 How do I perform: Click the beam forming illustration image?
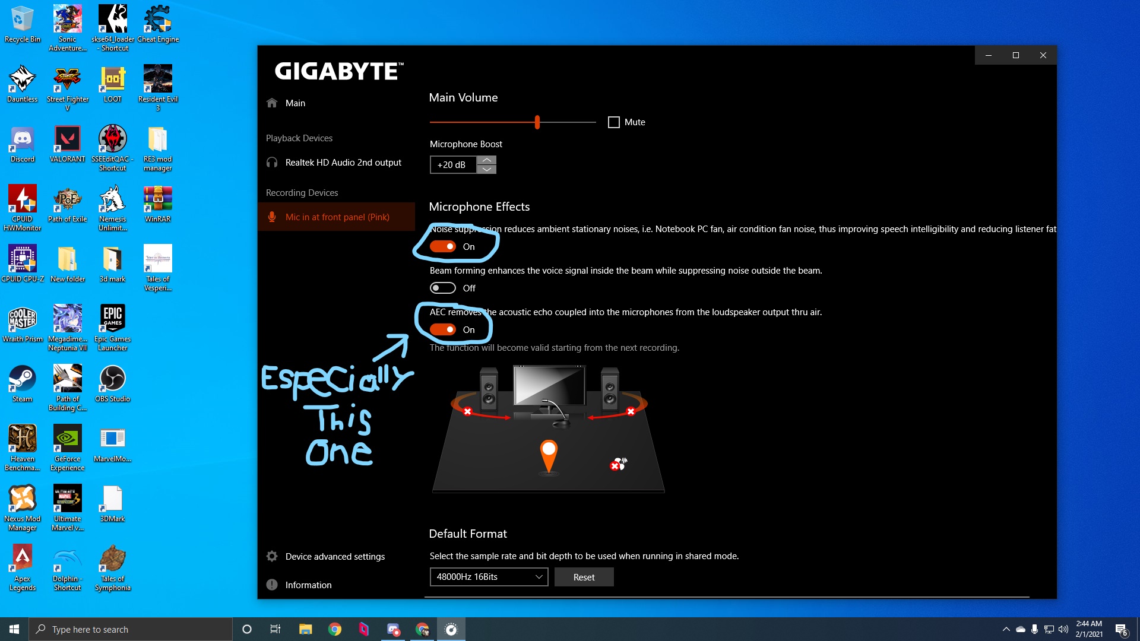(549, 429)
